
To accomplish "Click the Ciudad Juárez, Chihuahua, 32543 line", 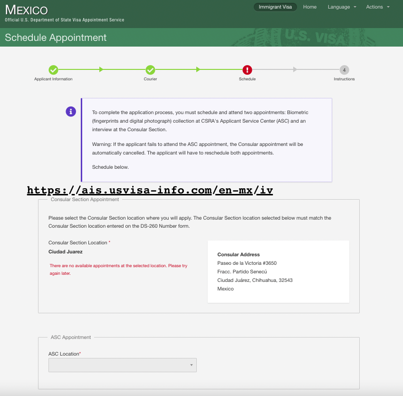I will coord(255,280).
